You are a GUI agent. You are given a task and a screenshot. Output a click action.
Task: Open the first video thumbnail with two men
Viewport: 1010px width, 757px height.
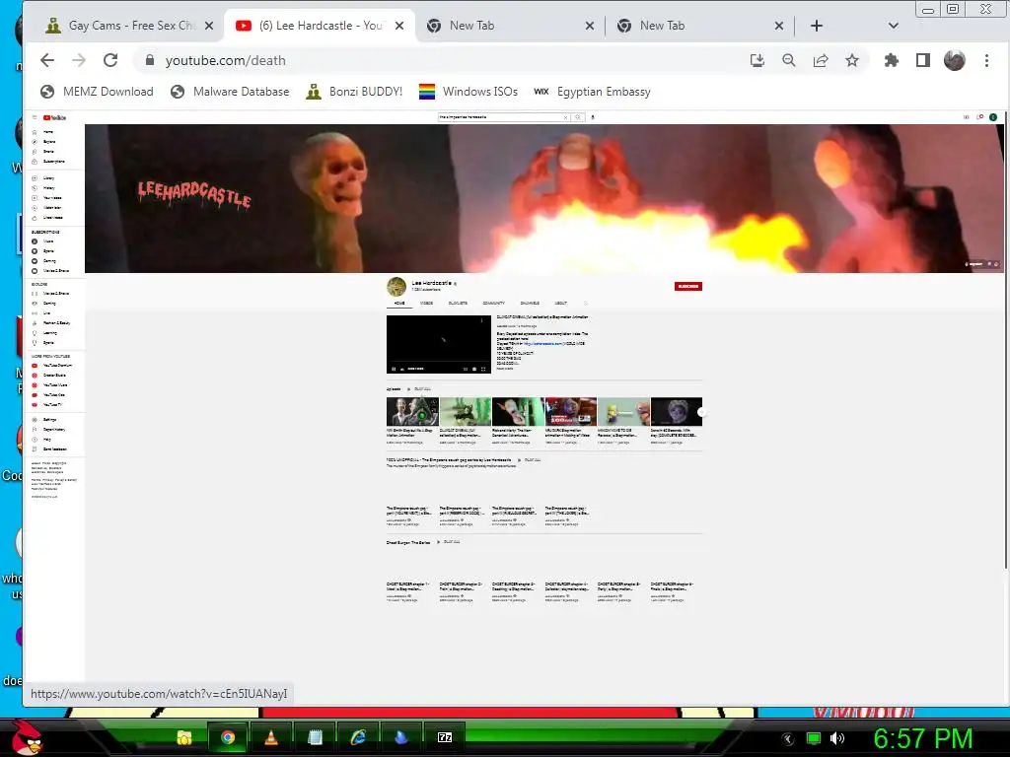[412, 411]
